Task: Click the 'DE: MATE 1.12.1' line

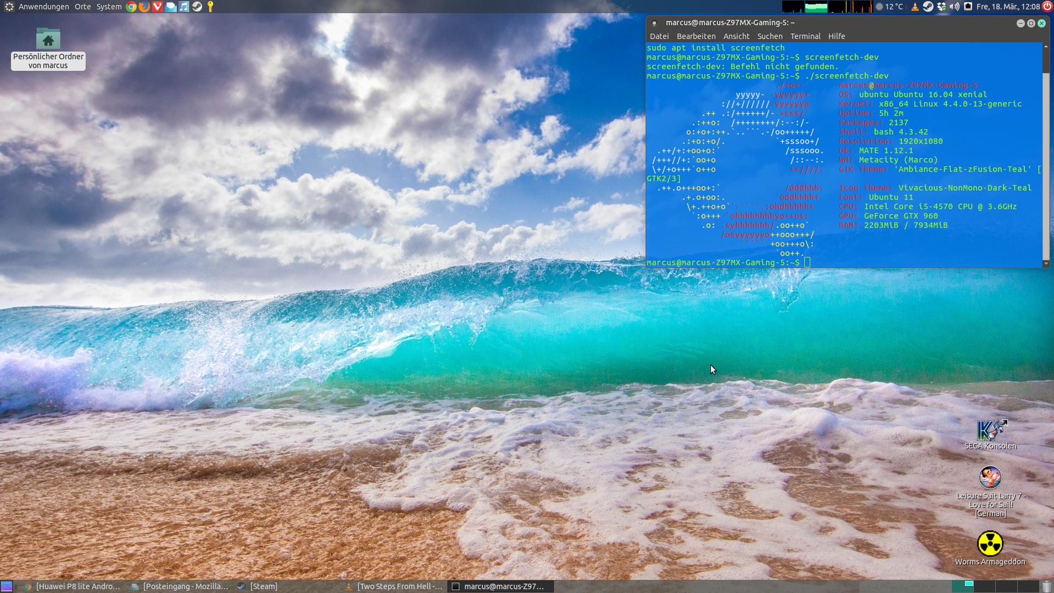Action: click(876, 151)
